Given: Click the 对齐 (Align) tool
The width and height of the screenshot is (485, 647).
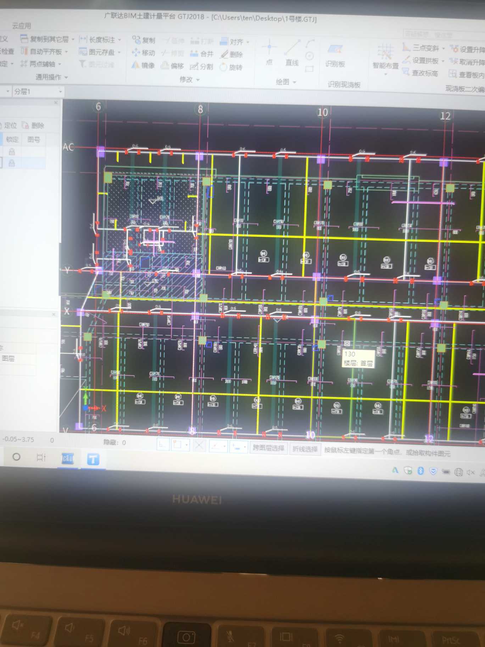Looking at the screenshot, I should [x=232, y=42].
